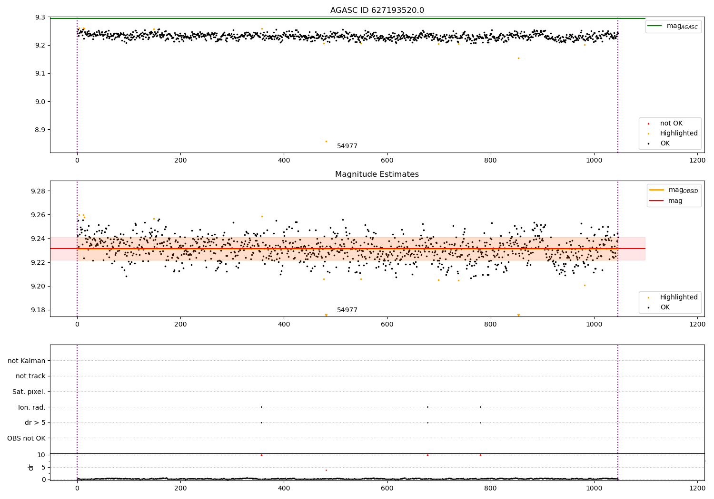The image size is (714, 499).
Task: Click the 9.28 tick on the middle y-axis
Action: (x=38, y=191)
